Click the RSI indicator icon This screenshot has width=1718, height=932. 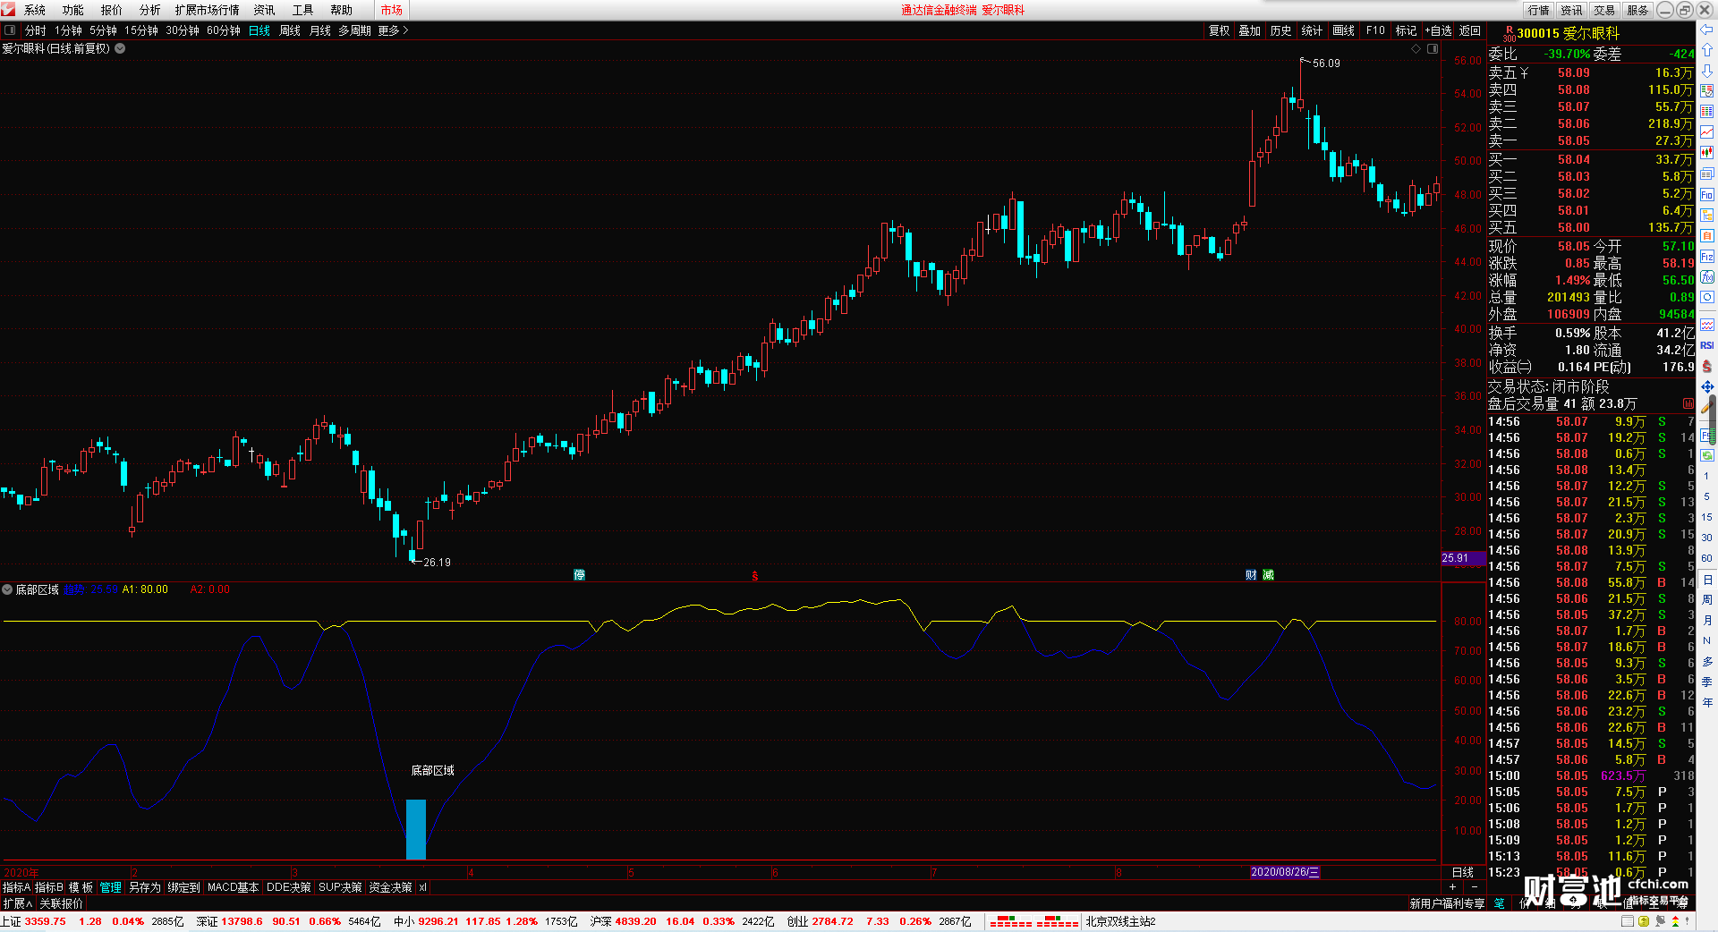coord(1707,345)
